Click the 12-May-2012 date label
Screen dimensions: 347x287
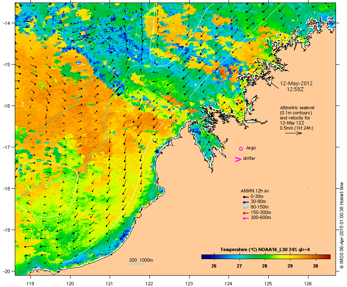[296, 84]
